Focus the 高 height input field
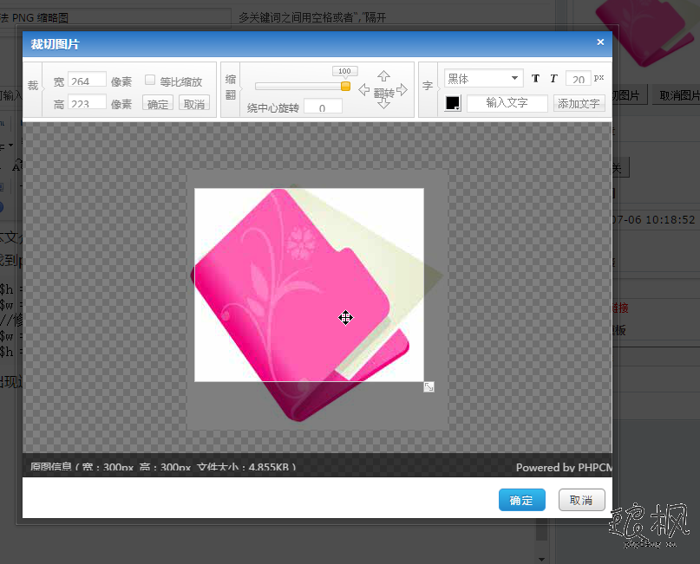Viewport: 700px width, 564px height. tap(87, 102)
